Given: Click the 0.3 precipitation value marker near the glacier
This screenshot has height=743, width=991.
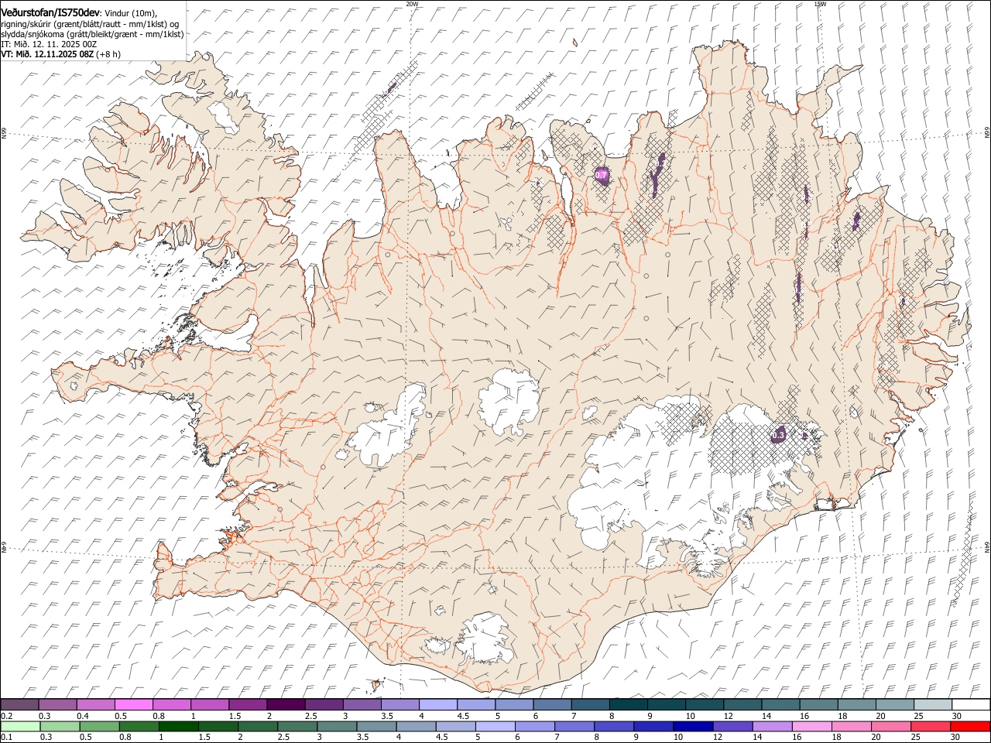Looking at the screenshot, I should [778, 436].
